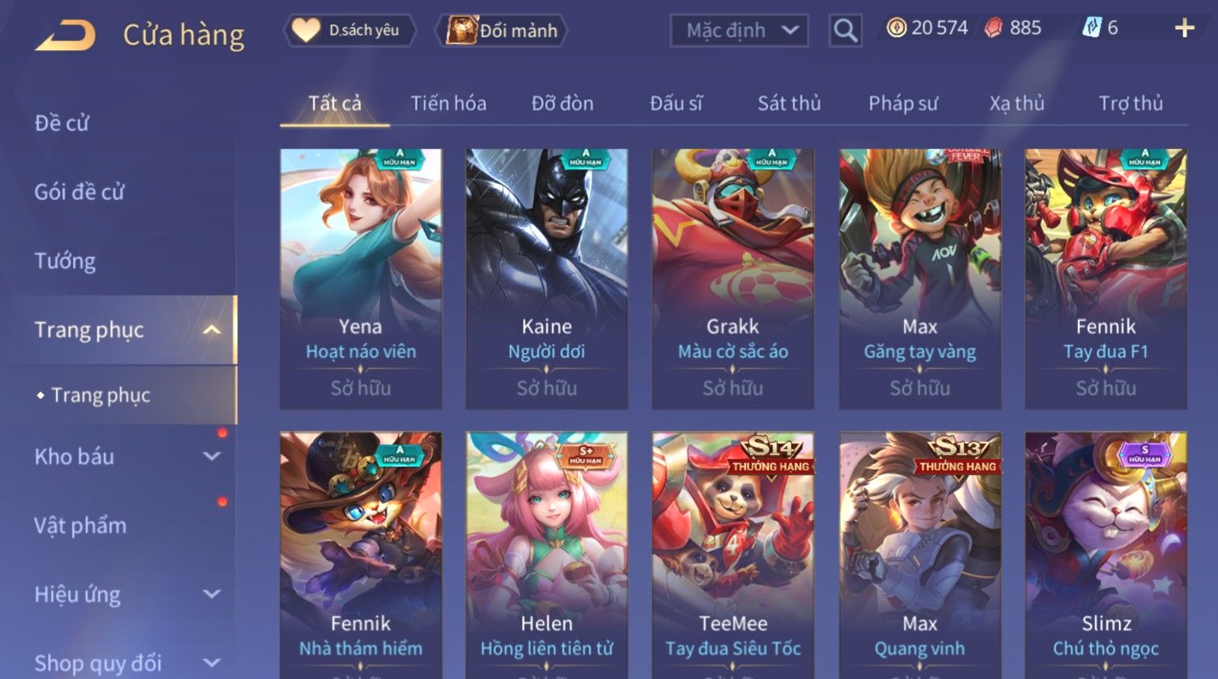Select Kaine Người dơi skin card
Screen dimensions: 1218x679
(546, 278)
